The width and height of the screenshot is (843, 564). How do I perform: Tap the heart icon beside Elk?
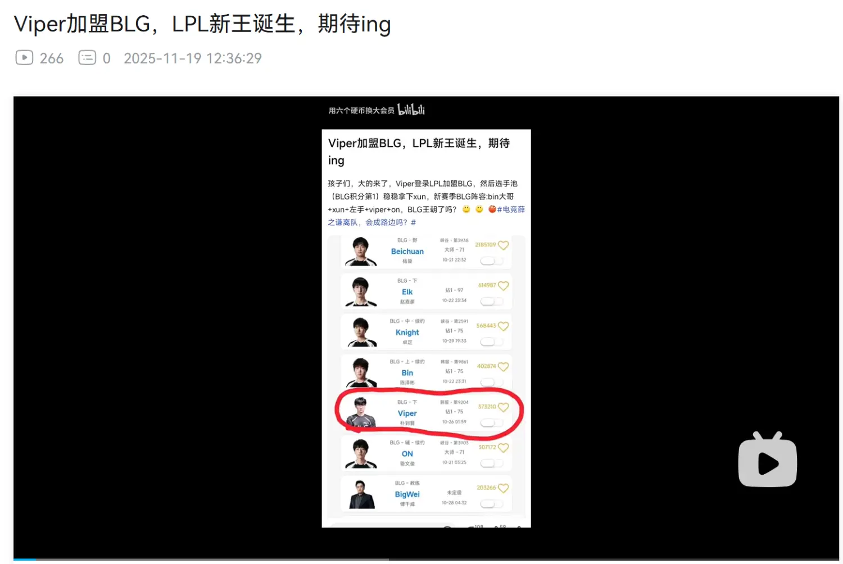pos(504,285)
